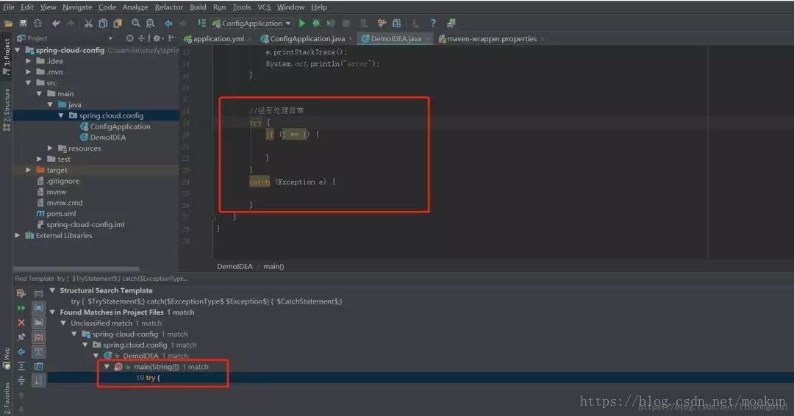The width and height of the screenshot is (794, 416).
Task: Expand External Libraries node
Action: [x=18, y=235]
